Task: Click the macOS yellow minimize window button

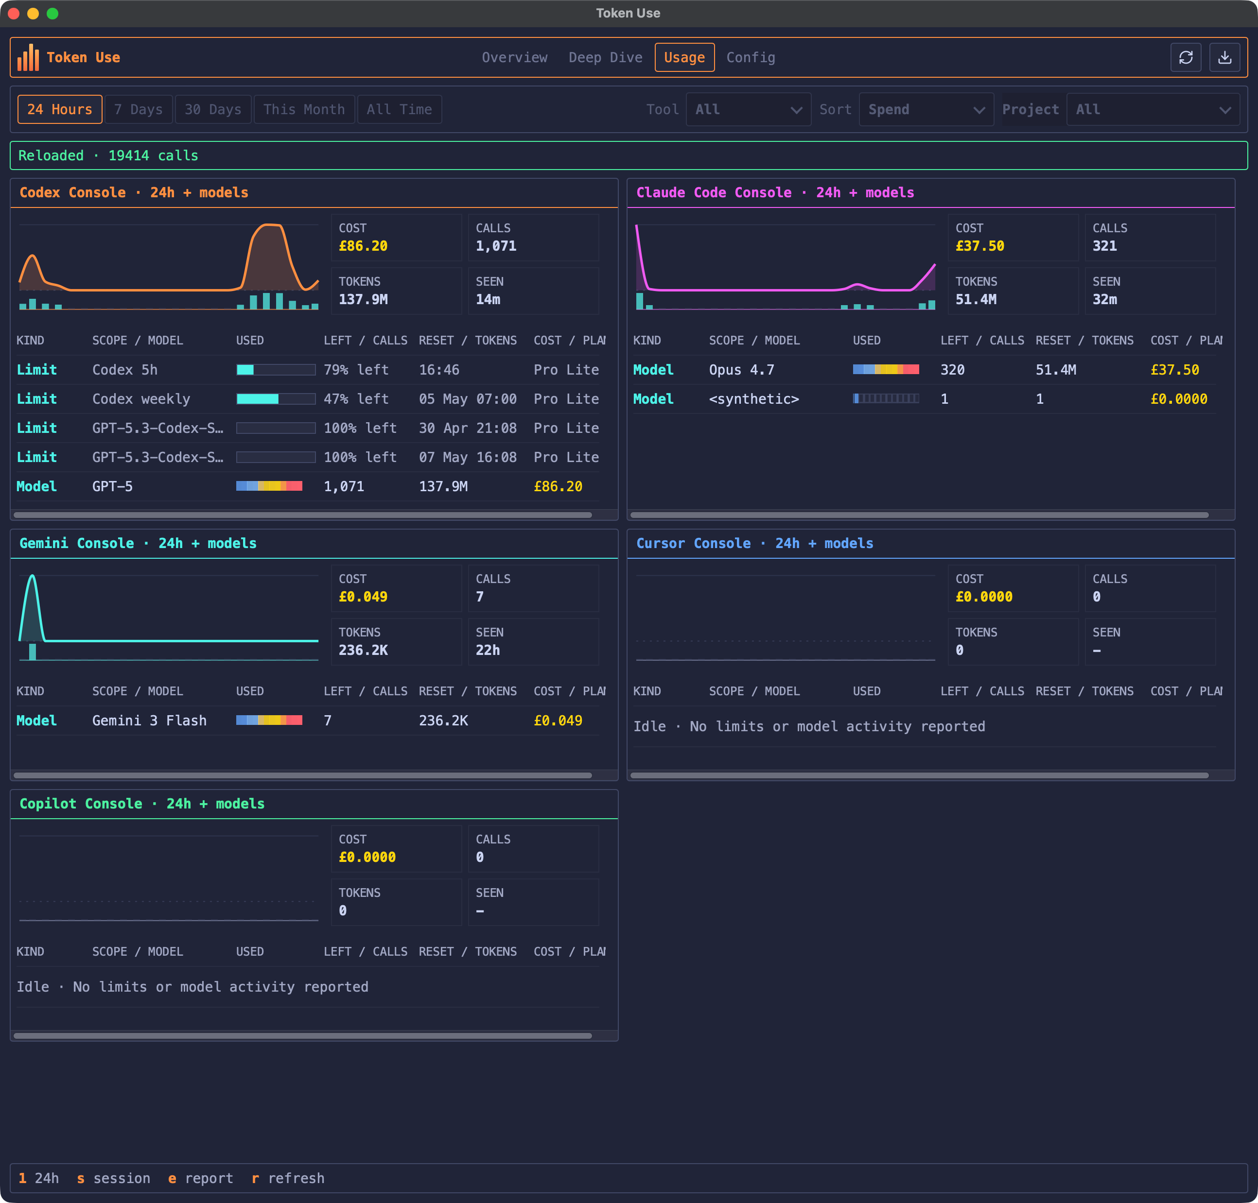Action: point(34,14)
